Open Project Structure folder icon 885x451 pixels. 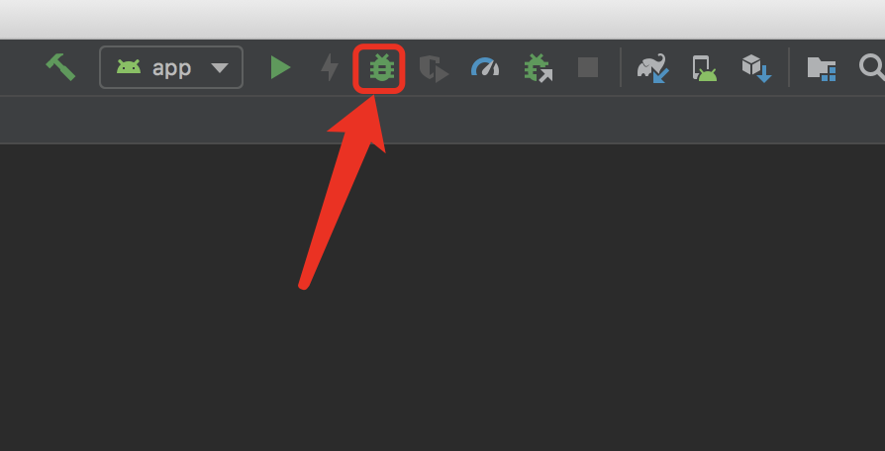click(x=822, y=69)
